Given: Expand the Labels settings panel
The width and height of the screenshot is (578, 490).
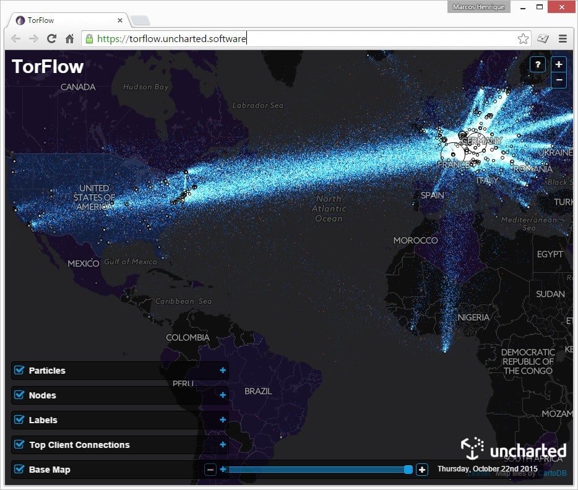Looking at the screenshot, I should (x=223, y=419).
